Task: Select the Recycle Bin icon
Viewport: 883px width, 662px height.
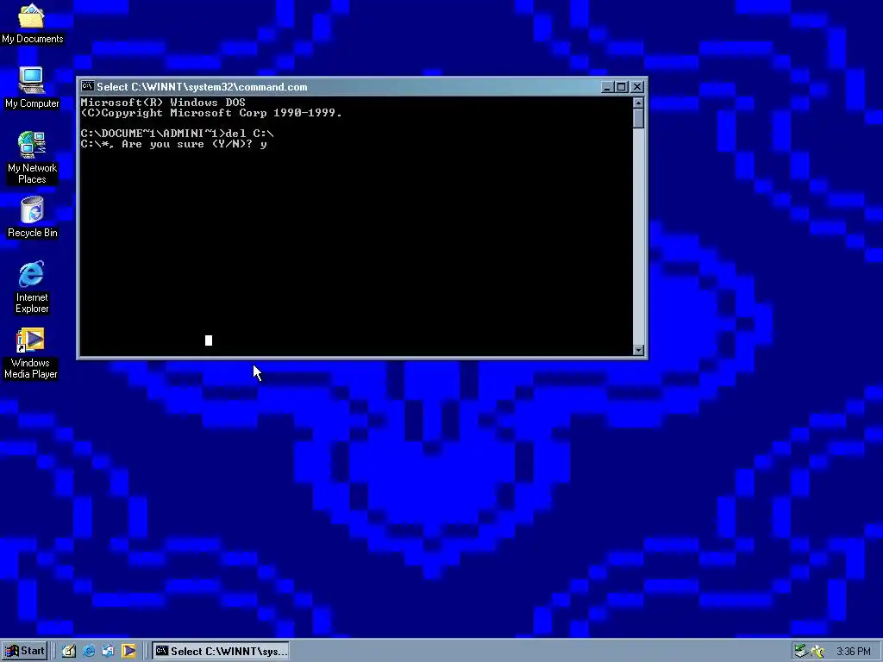Action: (x=32, y=217)
